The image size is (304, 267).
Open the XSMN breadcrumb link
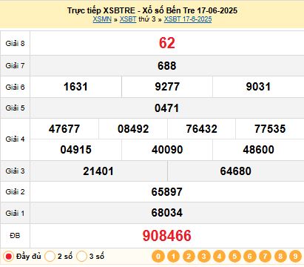(x=102, y=19)
